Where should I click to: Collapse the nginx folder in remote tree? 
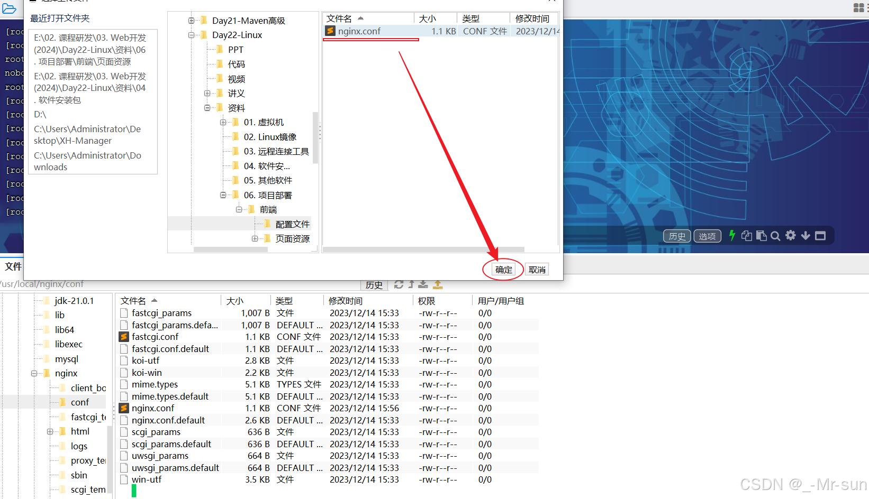(x=34, y=374)
